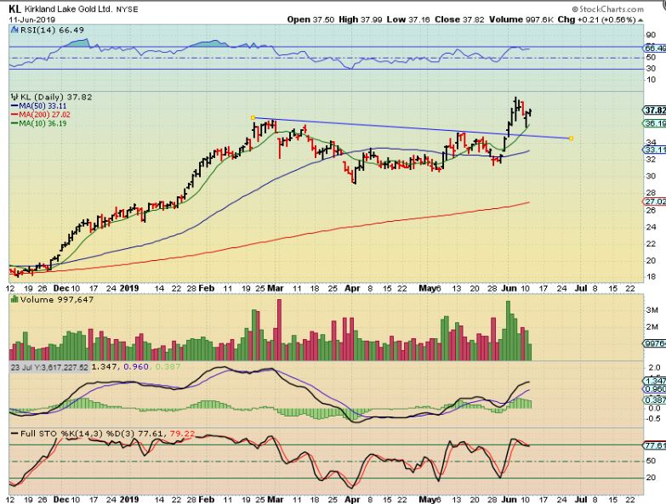Click the KL ticker symbol in header
The height and width of the screenshot is (504, 666).
[x=14, y=8]
